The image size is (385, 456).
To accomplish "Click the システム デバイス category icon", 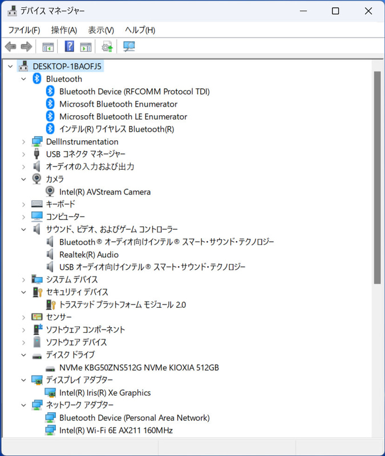I will [x=37, y=279].
